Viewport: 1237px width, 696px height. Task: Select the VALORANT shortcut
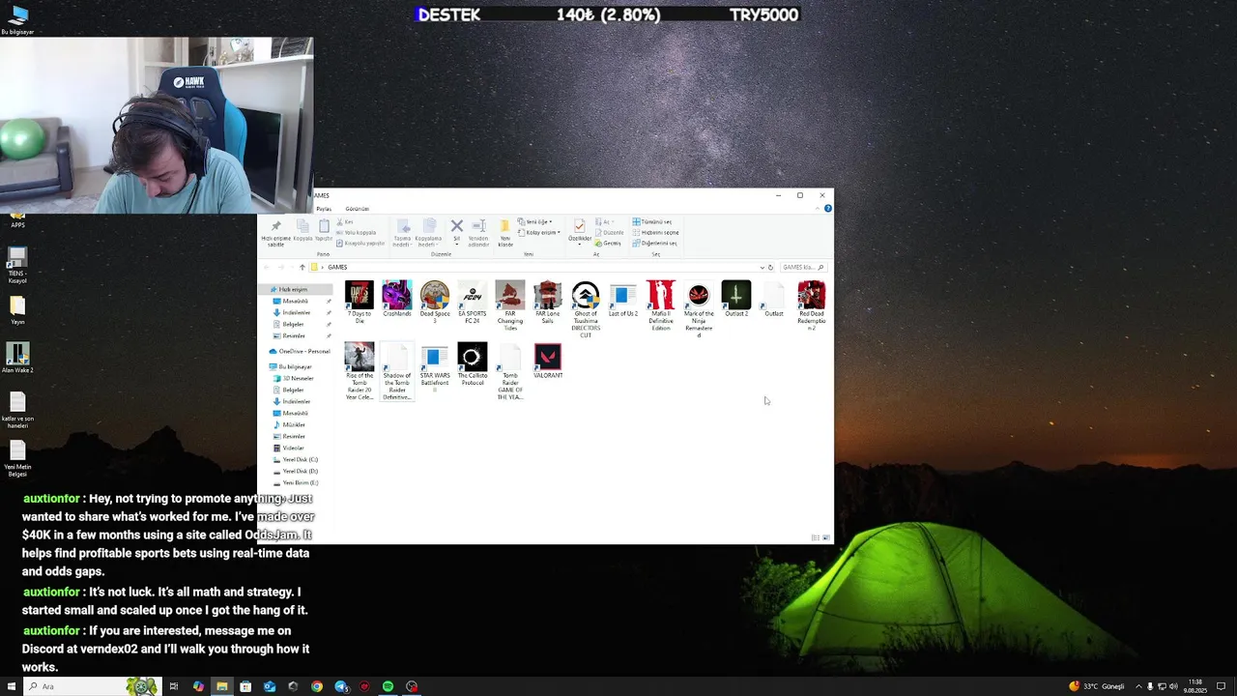tap(548, 360)
